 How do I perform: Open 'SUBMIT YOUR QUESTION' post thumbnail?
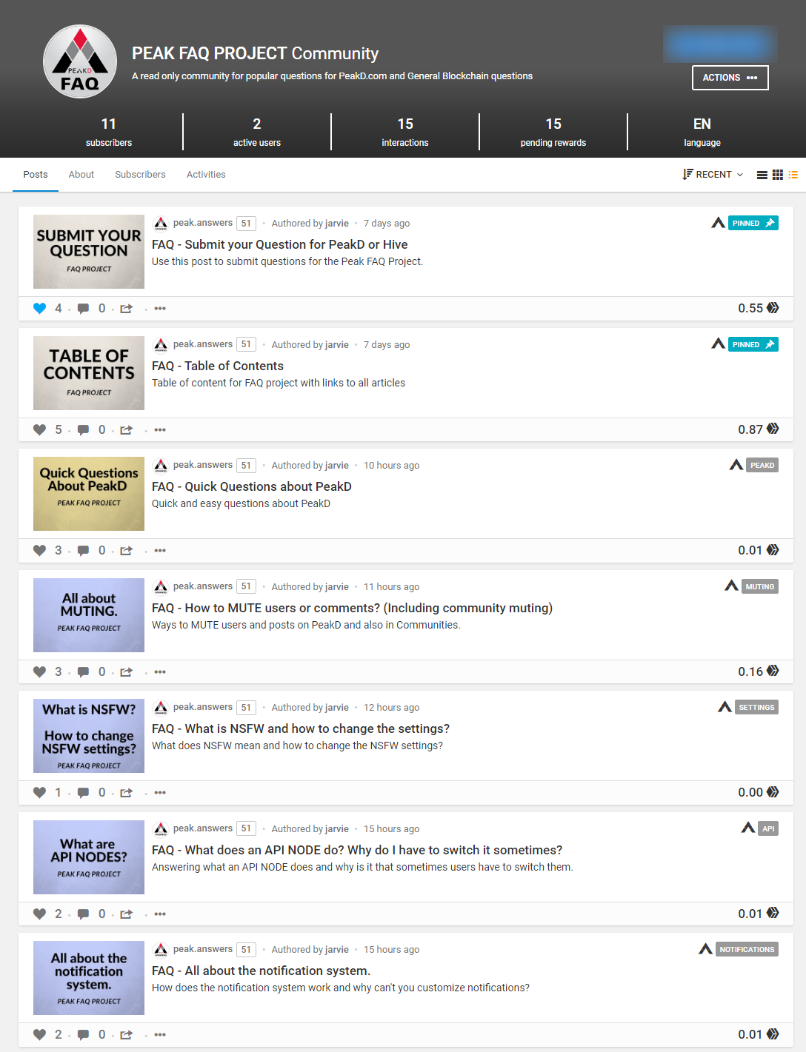coord(89,252)
